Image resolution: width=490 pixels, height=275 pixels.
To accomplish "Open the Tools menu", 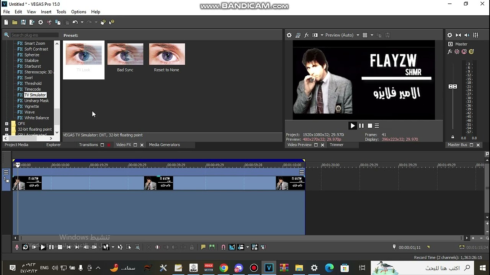I will point(61,12).
